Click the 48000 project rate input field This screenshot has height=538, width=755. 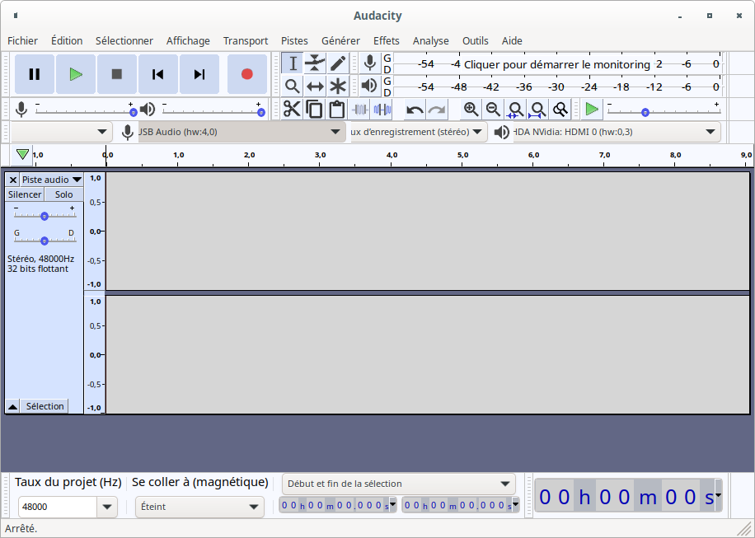[x=58, y=507]
